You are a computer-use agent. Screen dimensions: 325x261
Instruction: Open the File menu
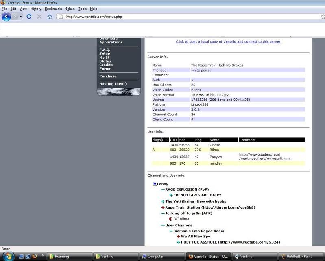coord(4,9)
